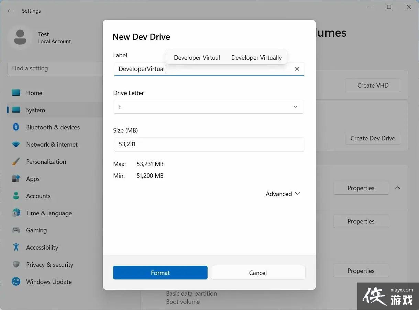
Task: Click the Create VHD button
Action: point(373,85)
